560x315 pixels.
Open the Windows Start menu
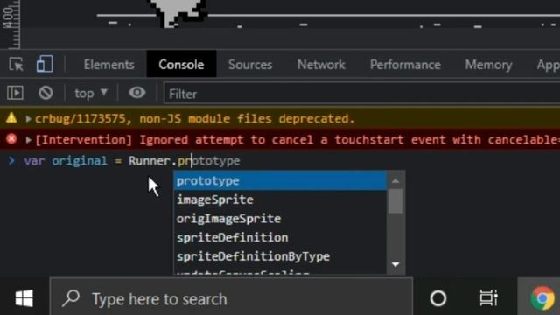click(24, 297)
